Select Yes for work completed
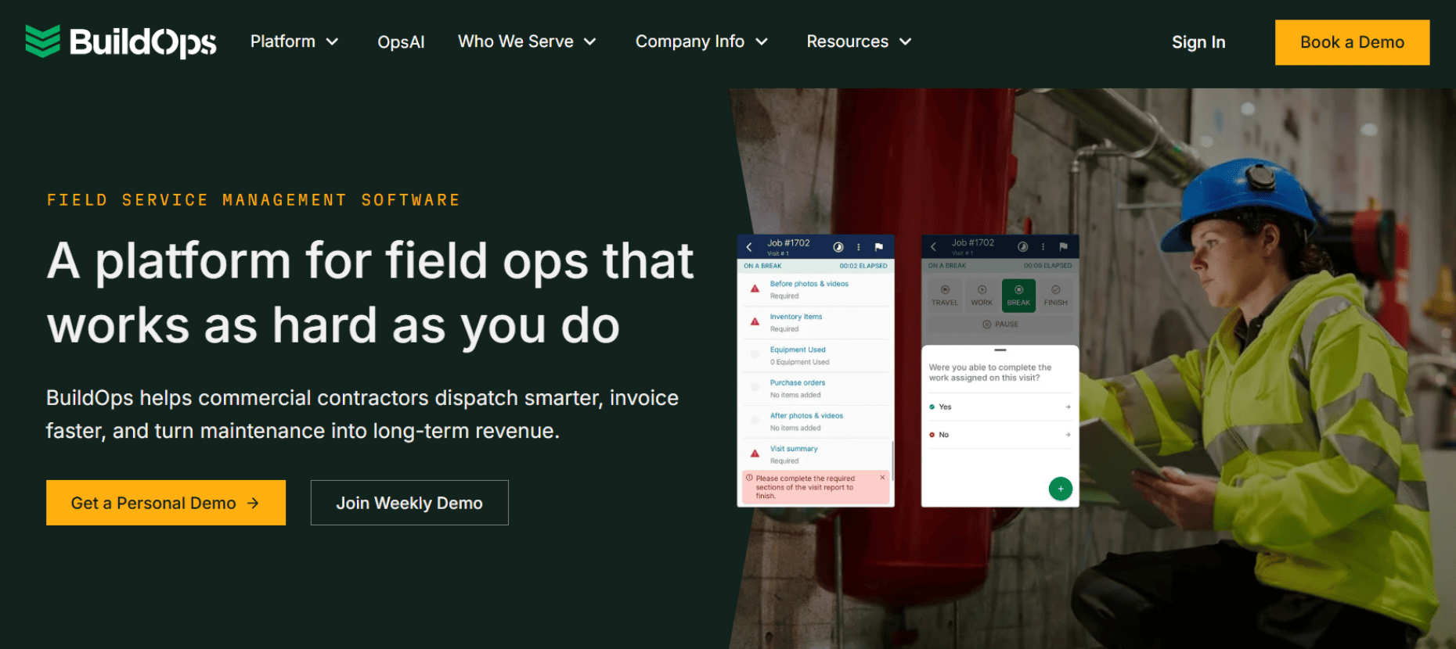The height and width of the screenshot is (649, 1456). coord(1000,407)
